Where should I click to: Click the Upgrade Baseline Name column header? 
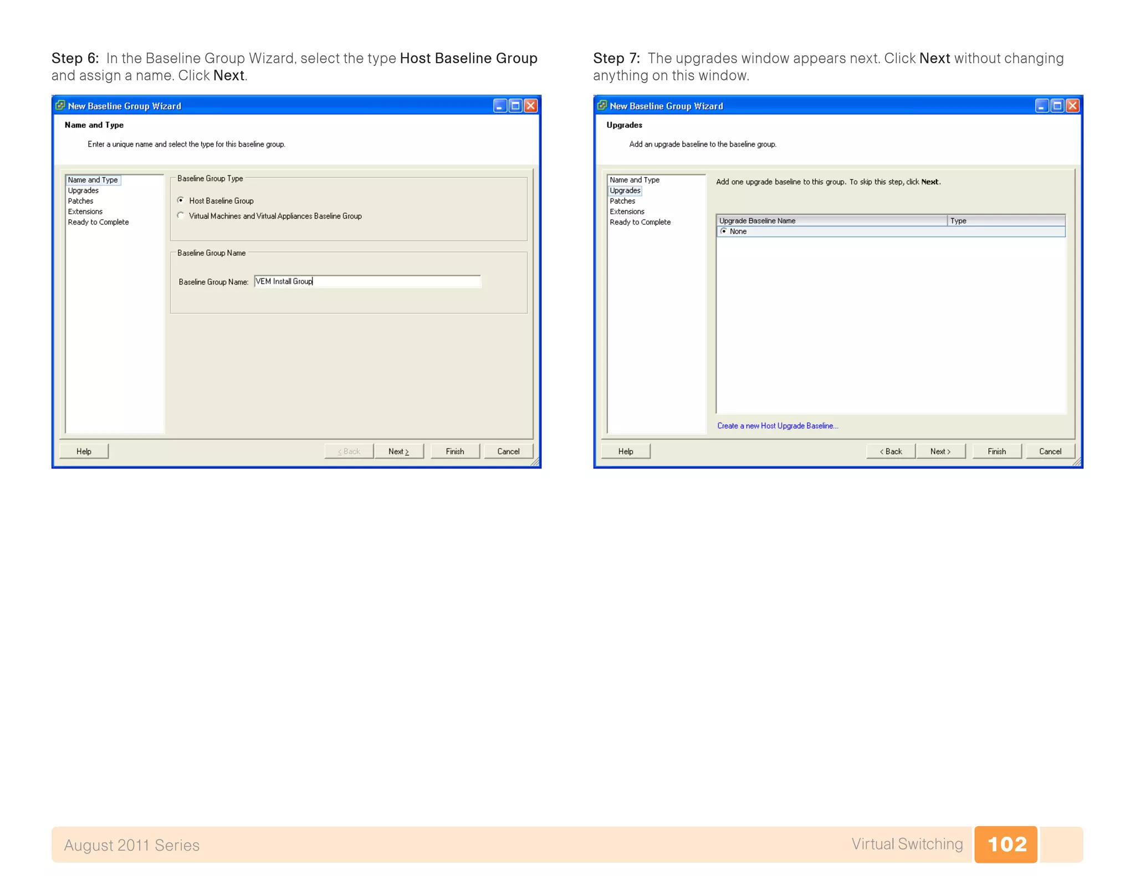(x=831, y=220)
